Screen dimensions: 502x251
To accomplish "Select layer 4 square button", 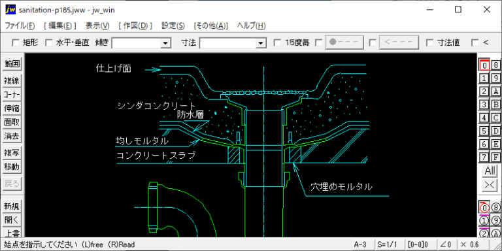I will [x=485, y=118].
